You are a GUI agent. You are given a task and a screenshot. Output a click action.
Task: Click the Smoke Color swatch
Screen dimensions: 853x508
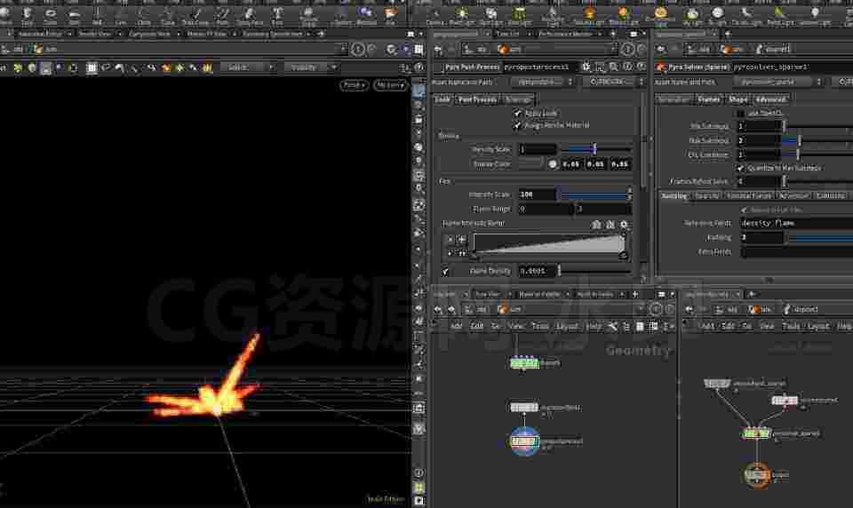[x=531, y=163]
